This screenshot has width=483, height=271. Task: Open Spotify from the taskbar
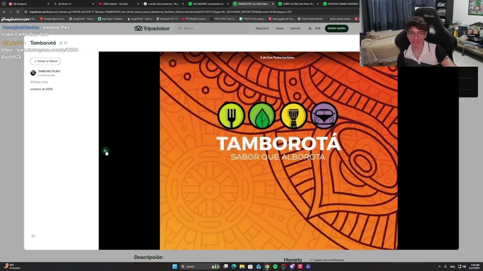[x=275, y=266]
